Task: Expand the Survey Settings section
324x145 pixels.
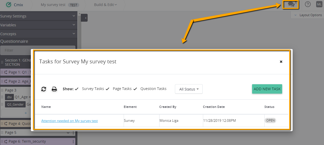Action: click(38, 16)
